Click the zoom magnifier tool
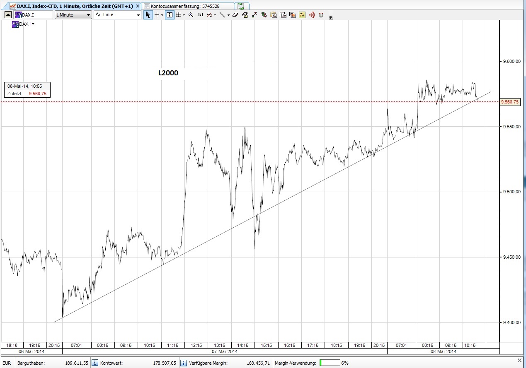Screen dimensions: 526x368 tap(190, 15)
